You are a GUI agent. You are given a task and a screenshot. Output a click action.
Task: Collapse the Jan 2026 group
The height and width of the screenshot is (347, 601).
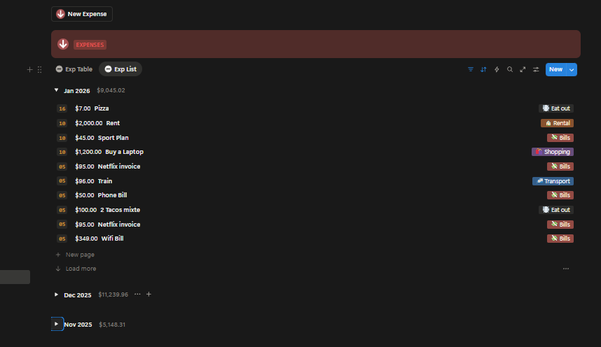pyautogui.click(x=56, y=90)
